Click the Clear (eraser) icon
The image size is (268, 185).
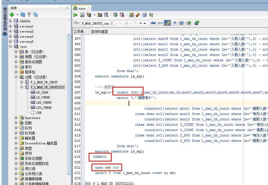[x=138, y=15]
